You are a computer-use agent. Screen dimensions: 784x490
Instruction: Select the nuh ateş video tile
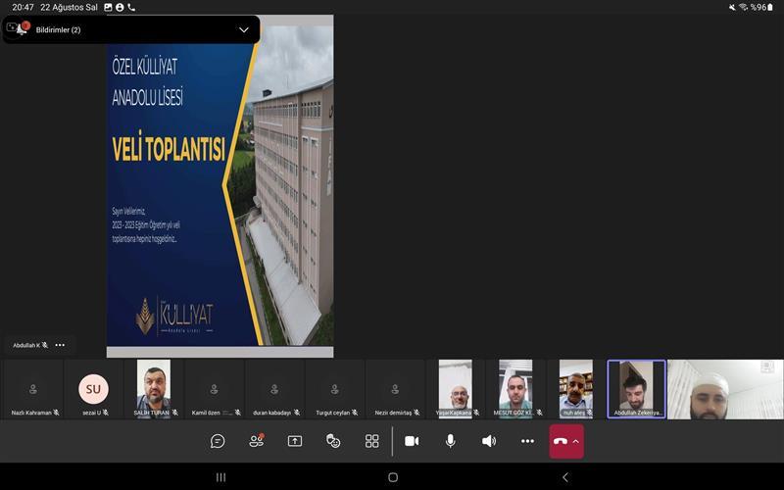(x=576, y=389)
